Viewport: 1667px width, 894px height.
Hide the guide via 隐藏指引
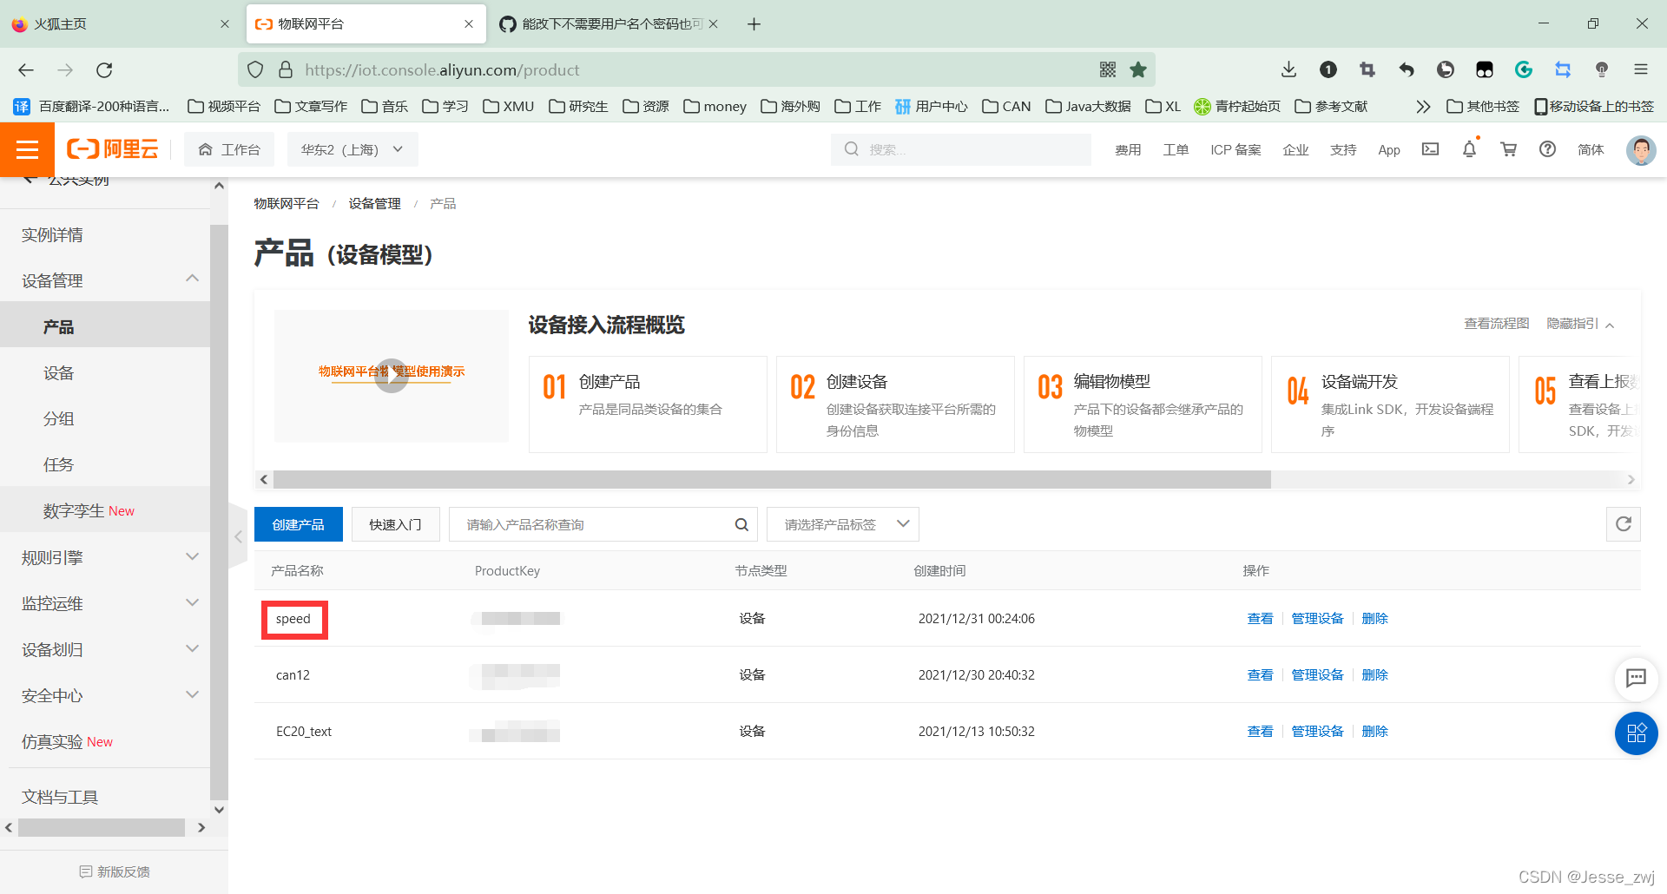click(1579, 324)
